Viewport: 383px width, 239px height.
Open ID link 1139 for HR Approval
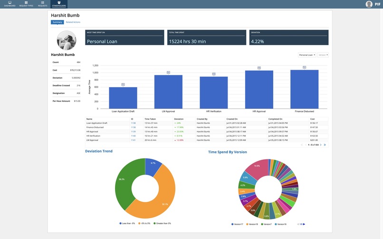click(x=133, y=132)
